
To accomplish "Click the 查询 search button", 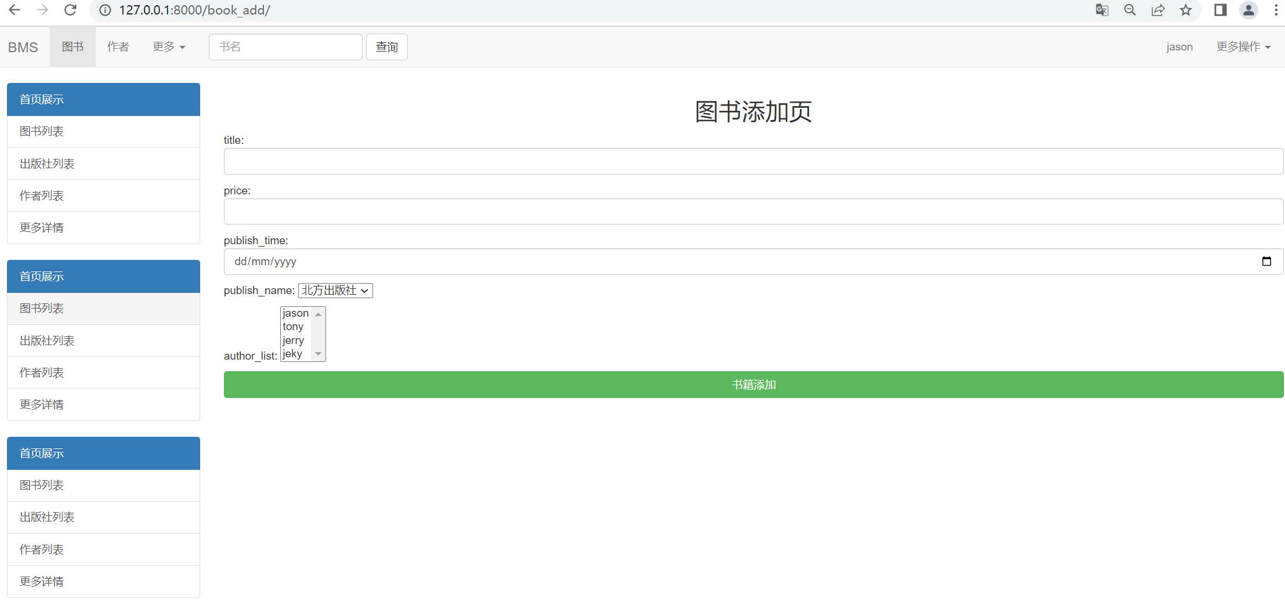I will [387, 47].
